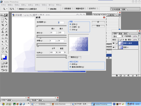Select the Type tool in toolbox
Viewport: 141px width, 106px height.
(6, 42)
